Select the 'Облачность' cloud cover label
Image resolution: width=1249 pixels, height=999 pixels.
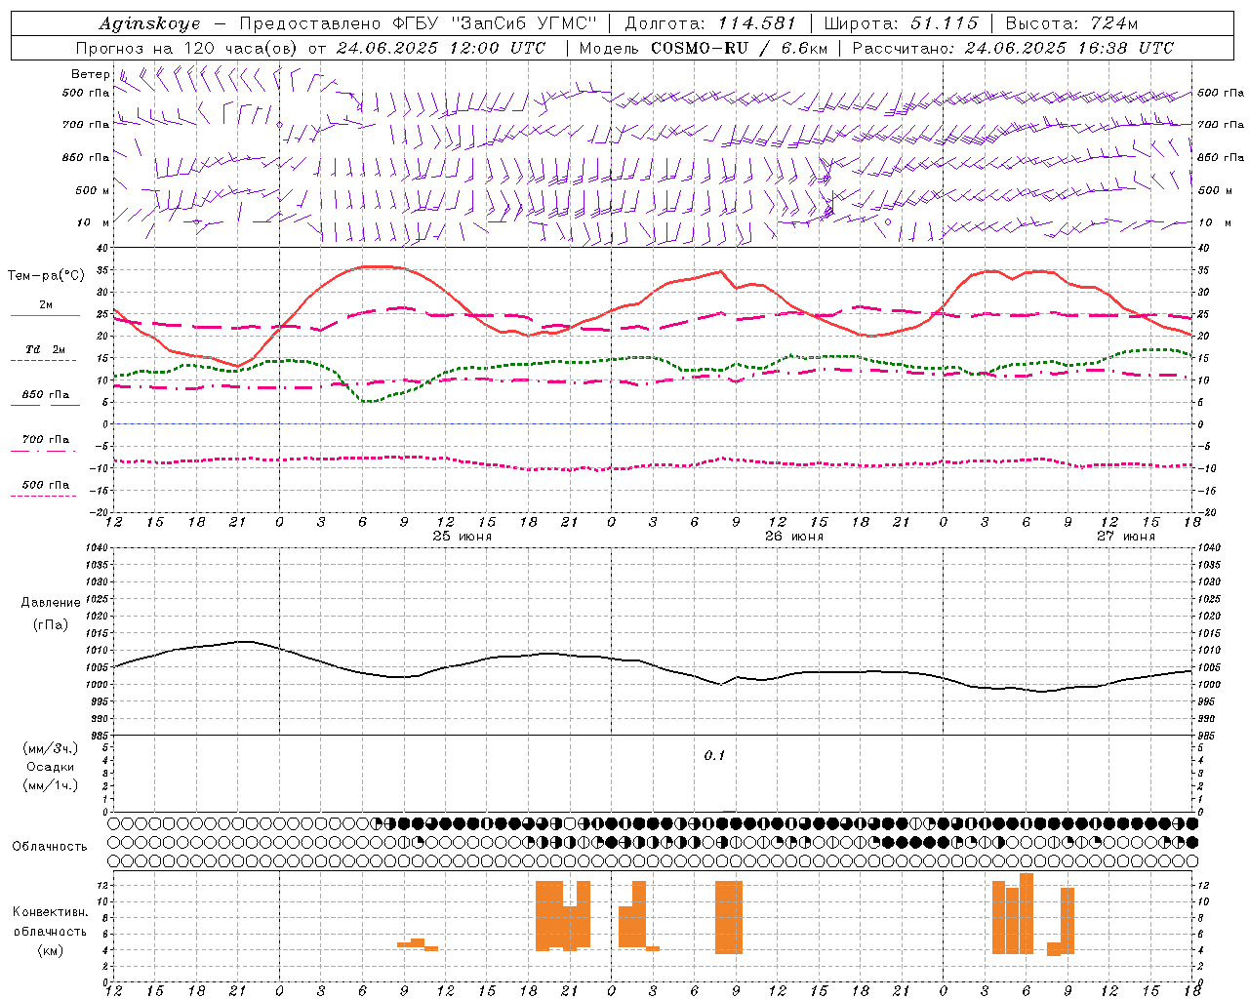(x=50, y=847)
